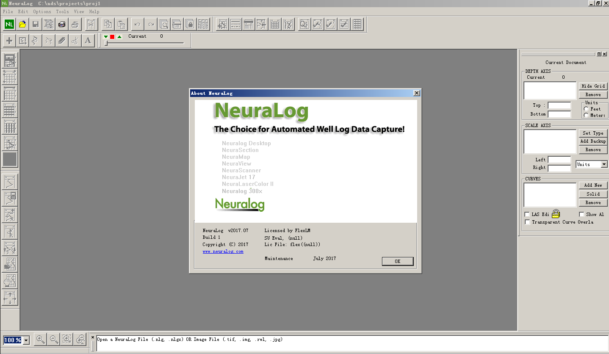
Task: Click the magnifier page preview icon
Action: (164, 24)
